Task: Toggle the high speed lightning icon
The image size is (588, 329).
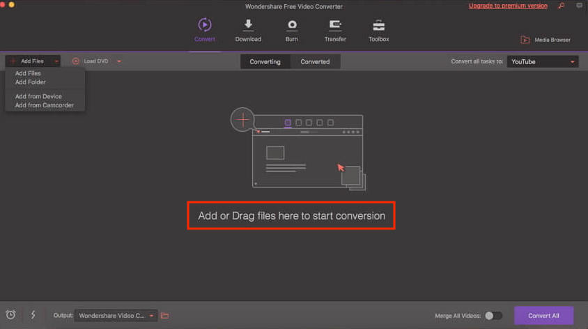Action: tap(33, 315)
